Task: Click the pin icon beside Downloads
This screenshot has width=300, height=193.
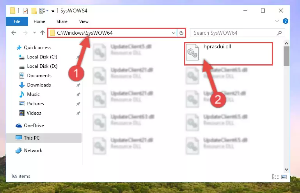Action: (x=78, y=85)
